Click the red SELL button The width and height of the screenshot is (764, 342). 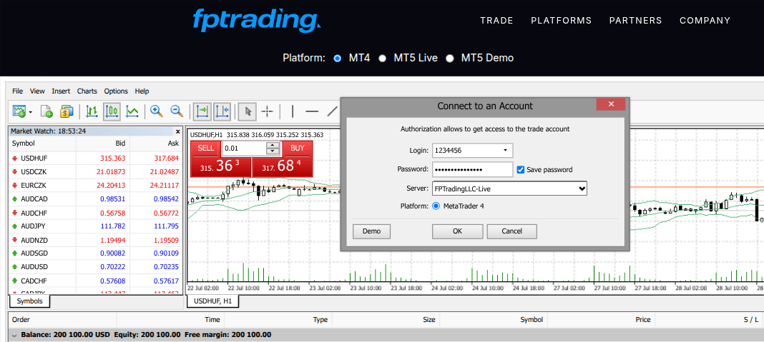(205, 149)
